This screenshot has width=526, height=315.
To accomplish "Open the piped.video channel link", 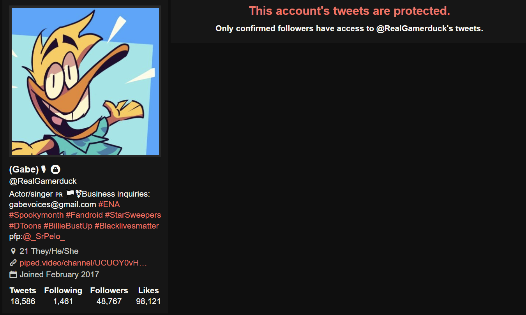I will tap(83, 263).
